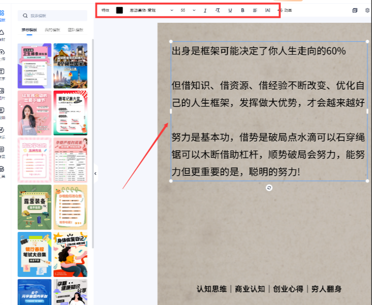
Task: Open letter spacing settings icon
Action: click(x=267, y=10)
